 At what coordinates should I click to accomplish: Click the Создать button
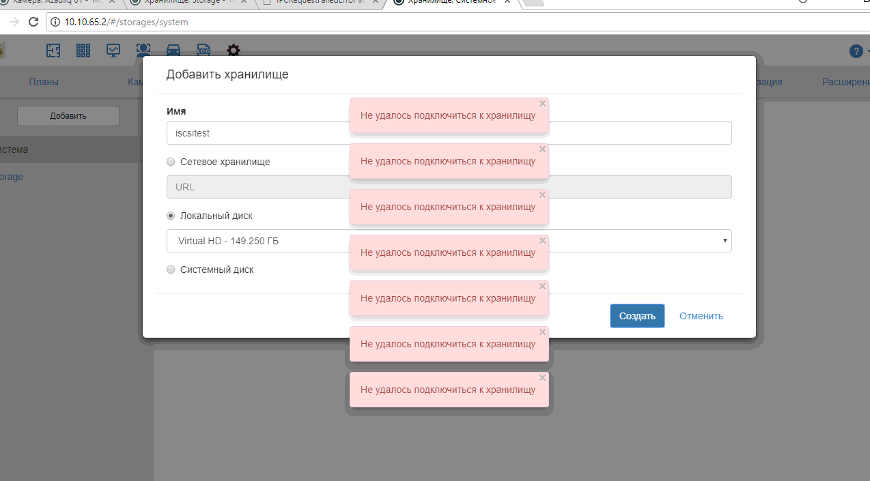pyautogui.click(x=637, y=316)
